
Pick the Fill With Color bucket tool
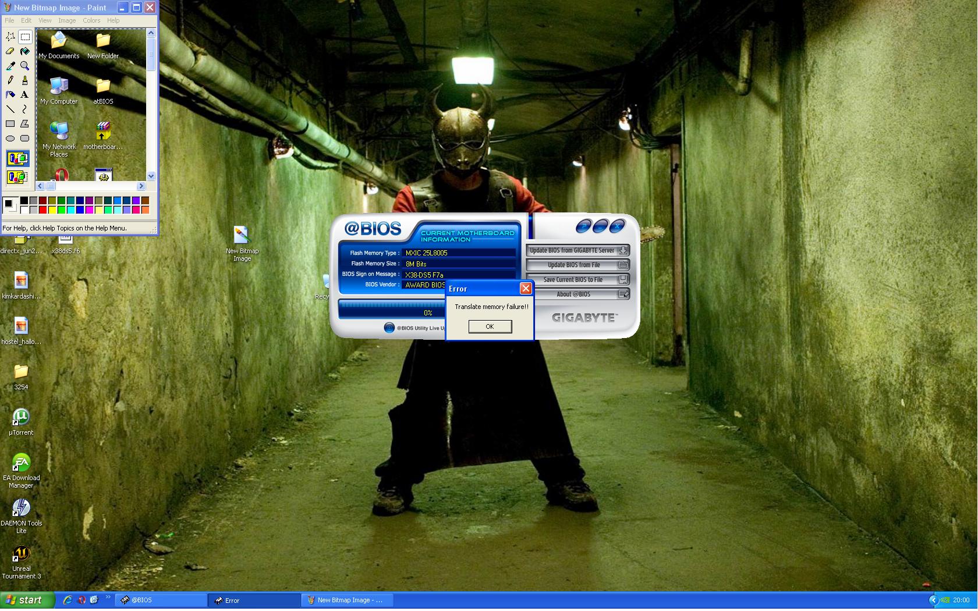25,51
